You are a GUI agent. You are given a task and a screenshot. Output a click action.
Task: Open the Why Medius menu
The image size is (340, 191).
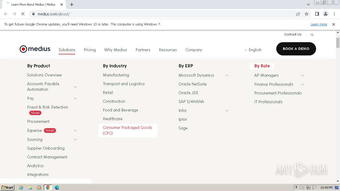(x=116, y=50)
